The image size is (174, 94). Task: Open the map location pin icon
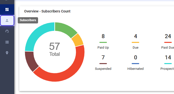point(7,53)
